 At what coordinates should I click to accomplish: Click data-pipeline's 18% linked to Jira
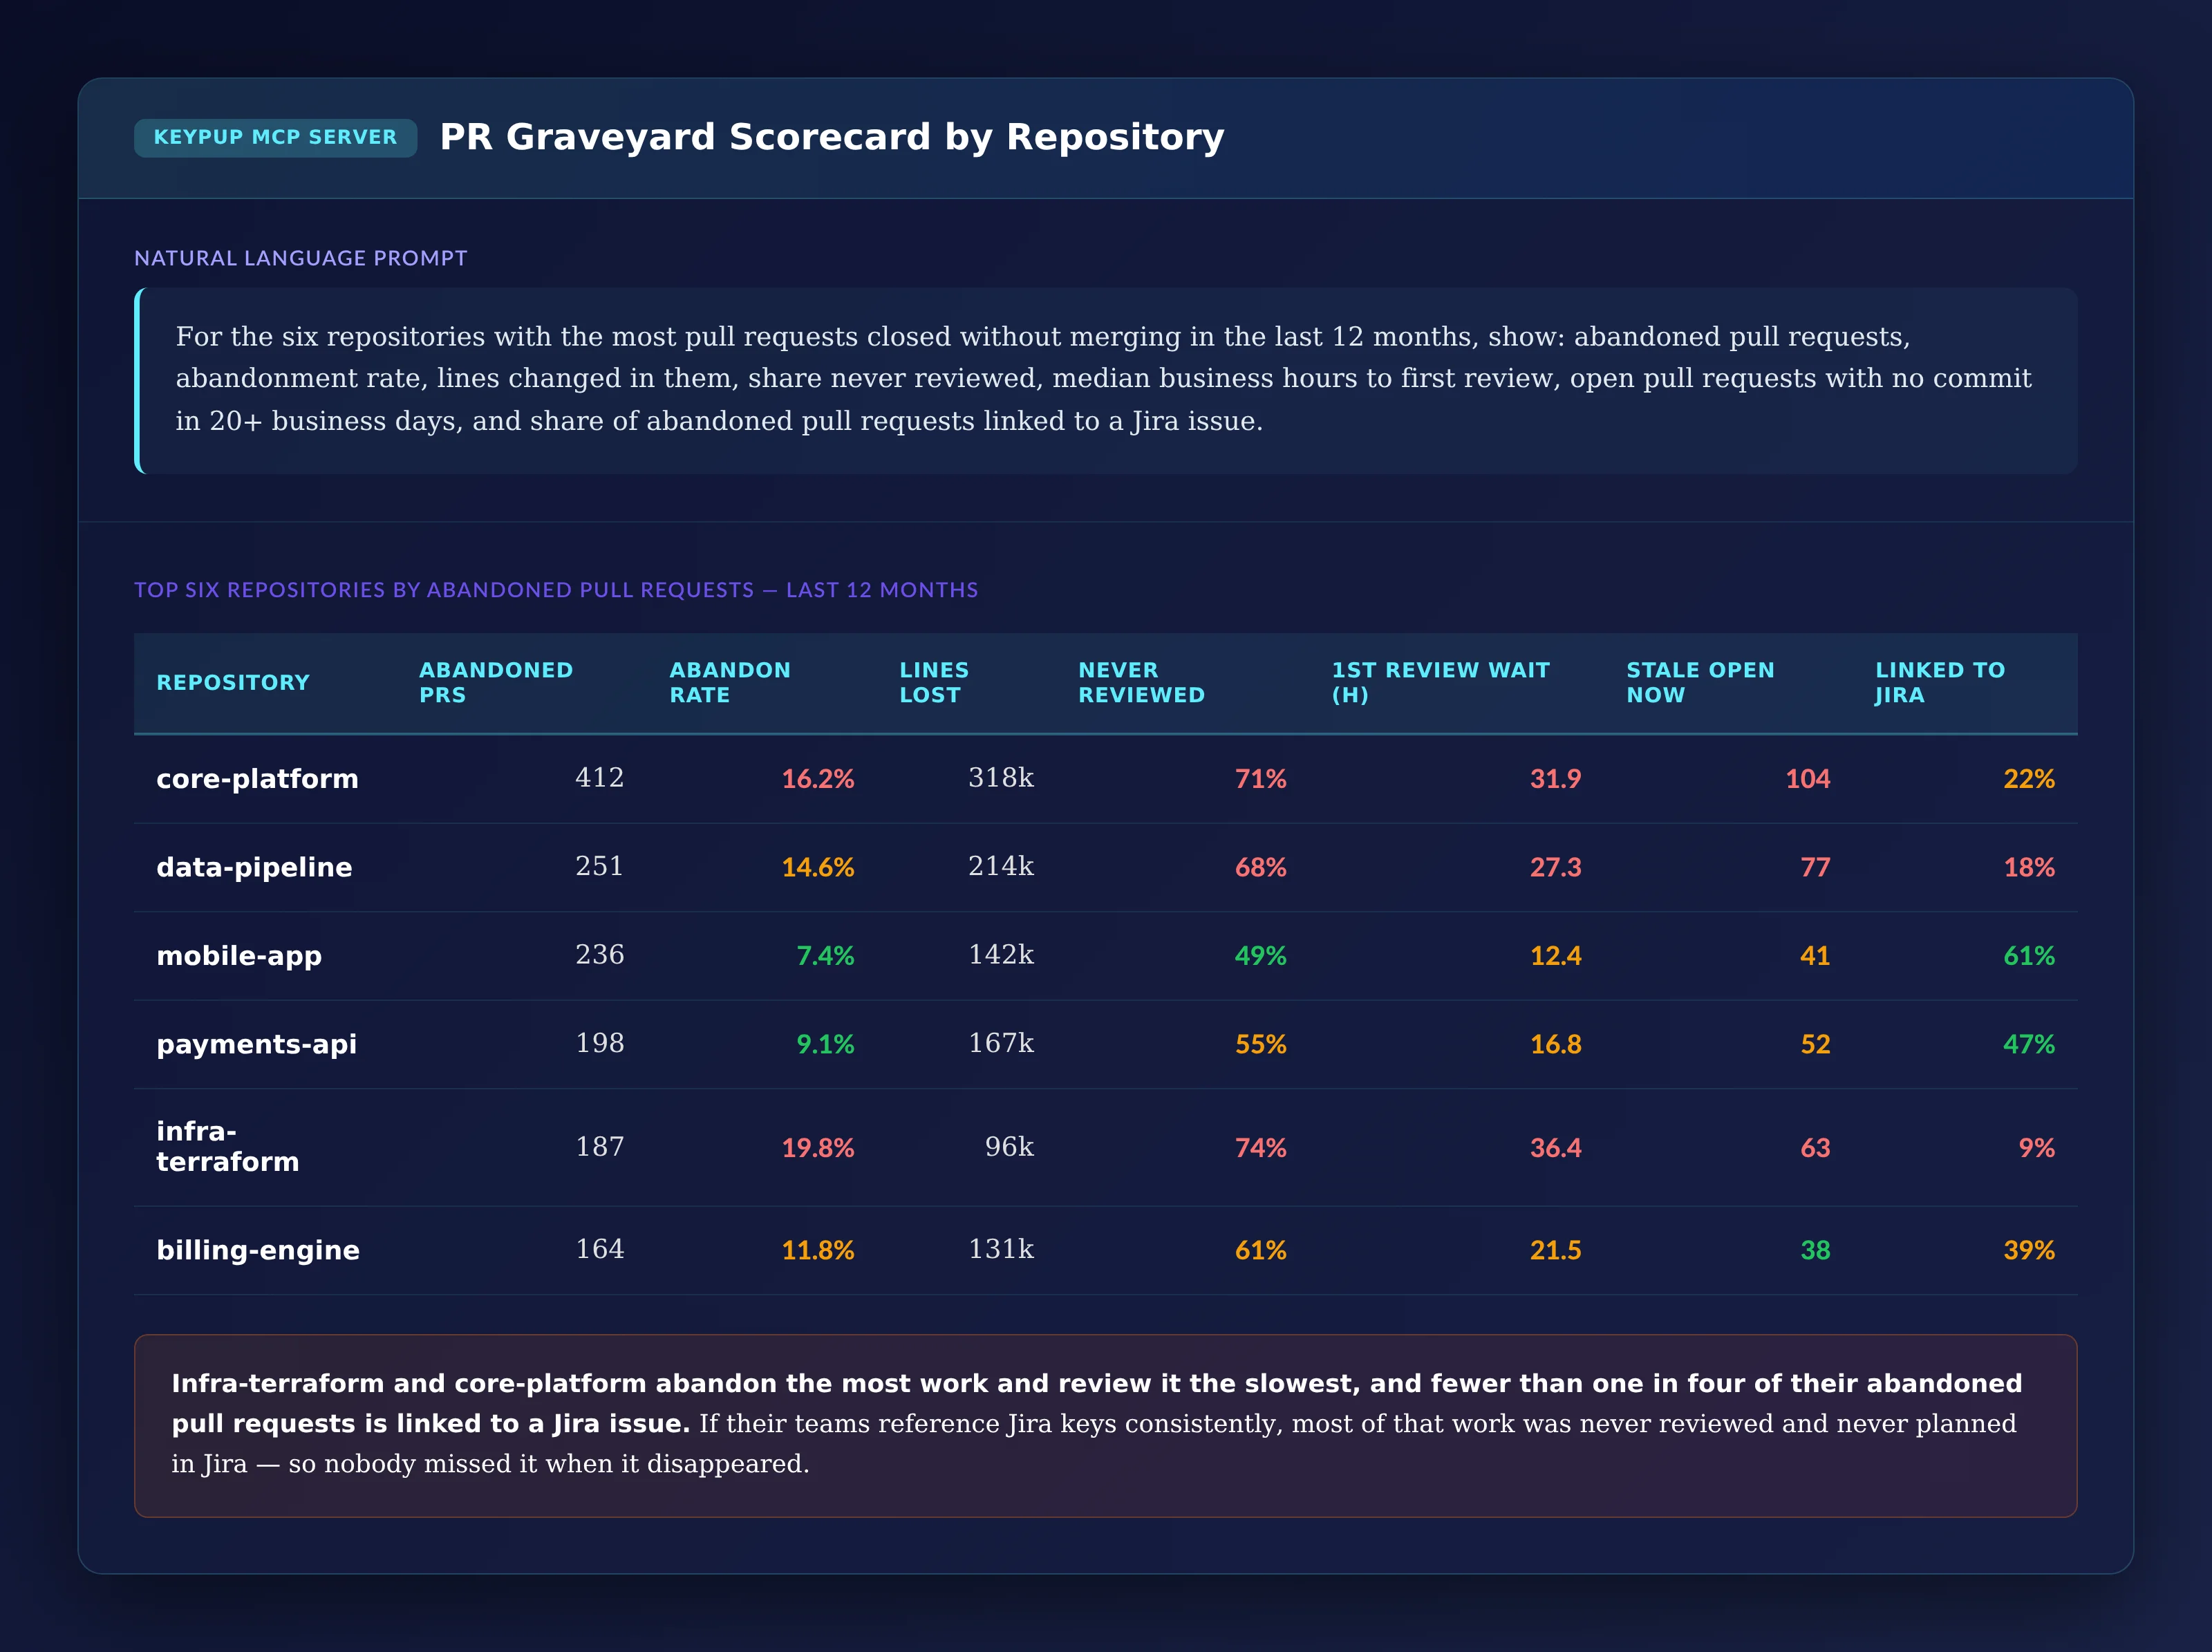(x=2029, y=867)
